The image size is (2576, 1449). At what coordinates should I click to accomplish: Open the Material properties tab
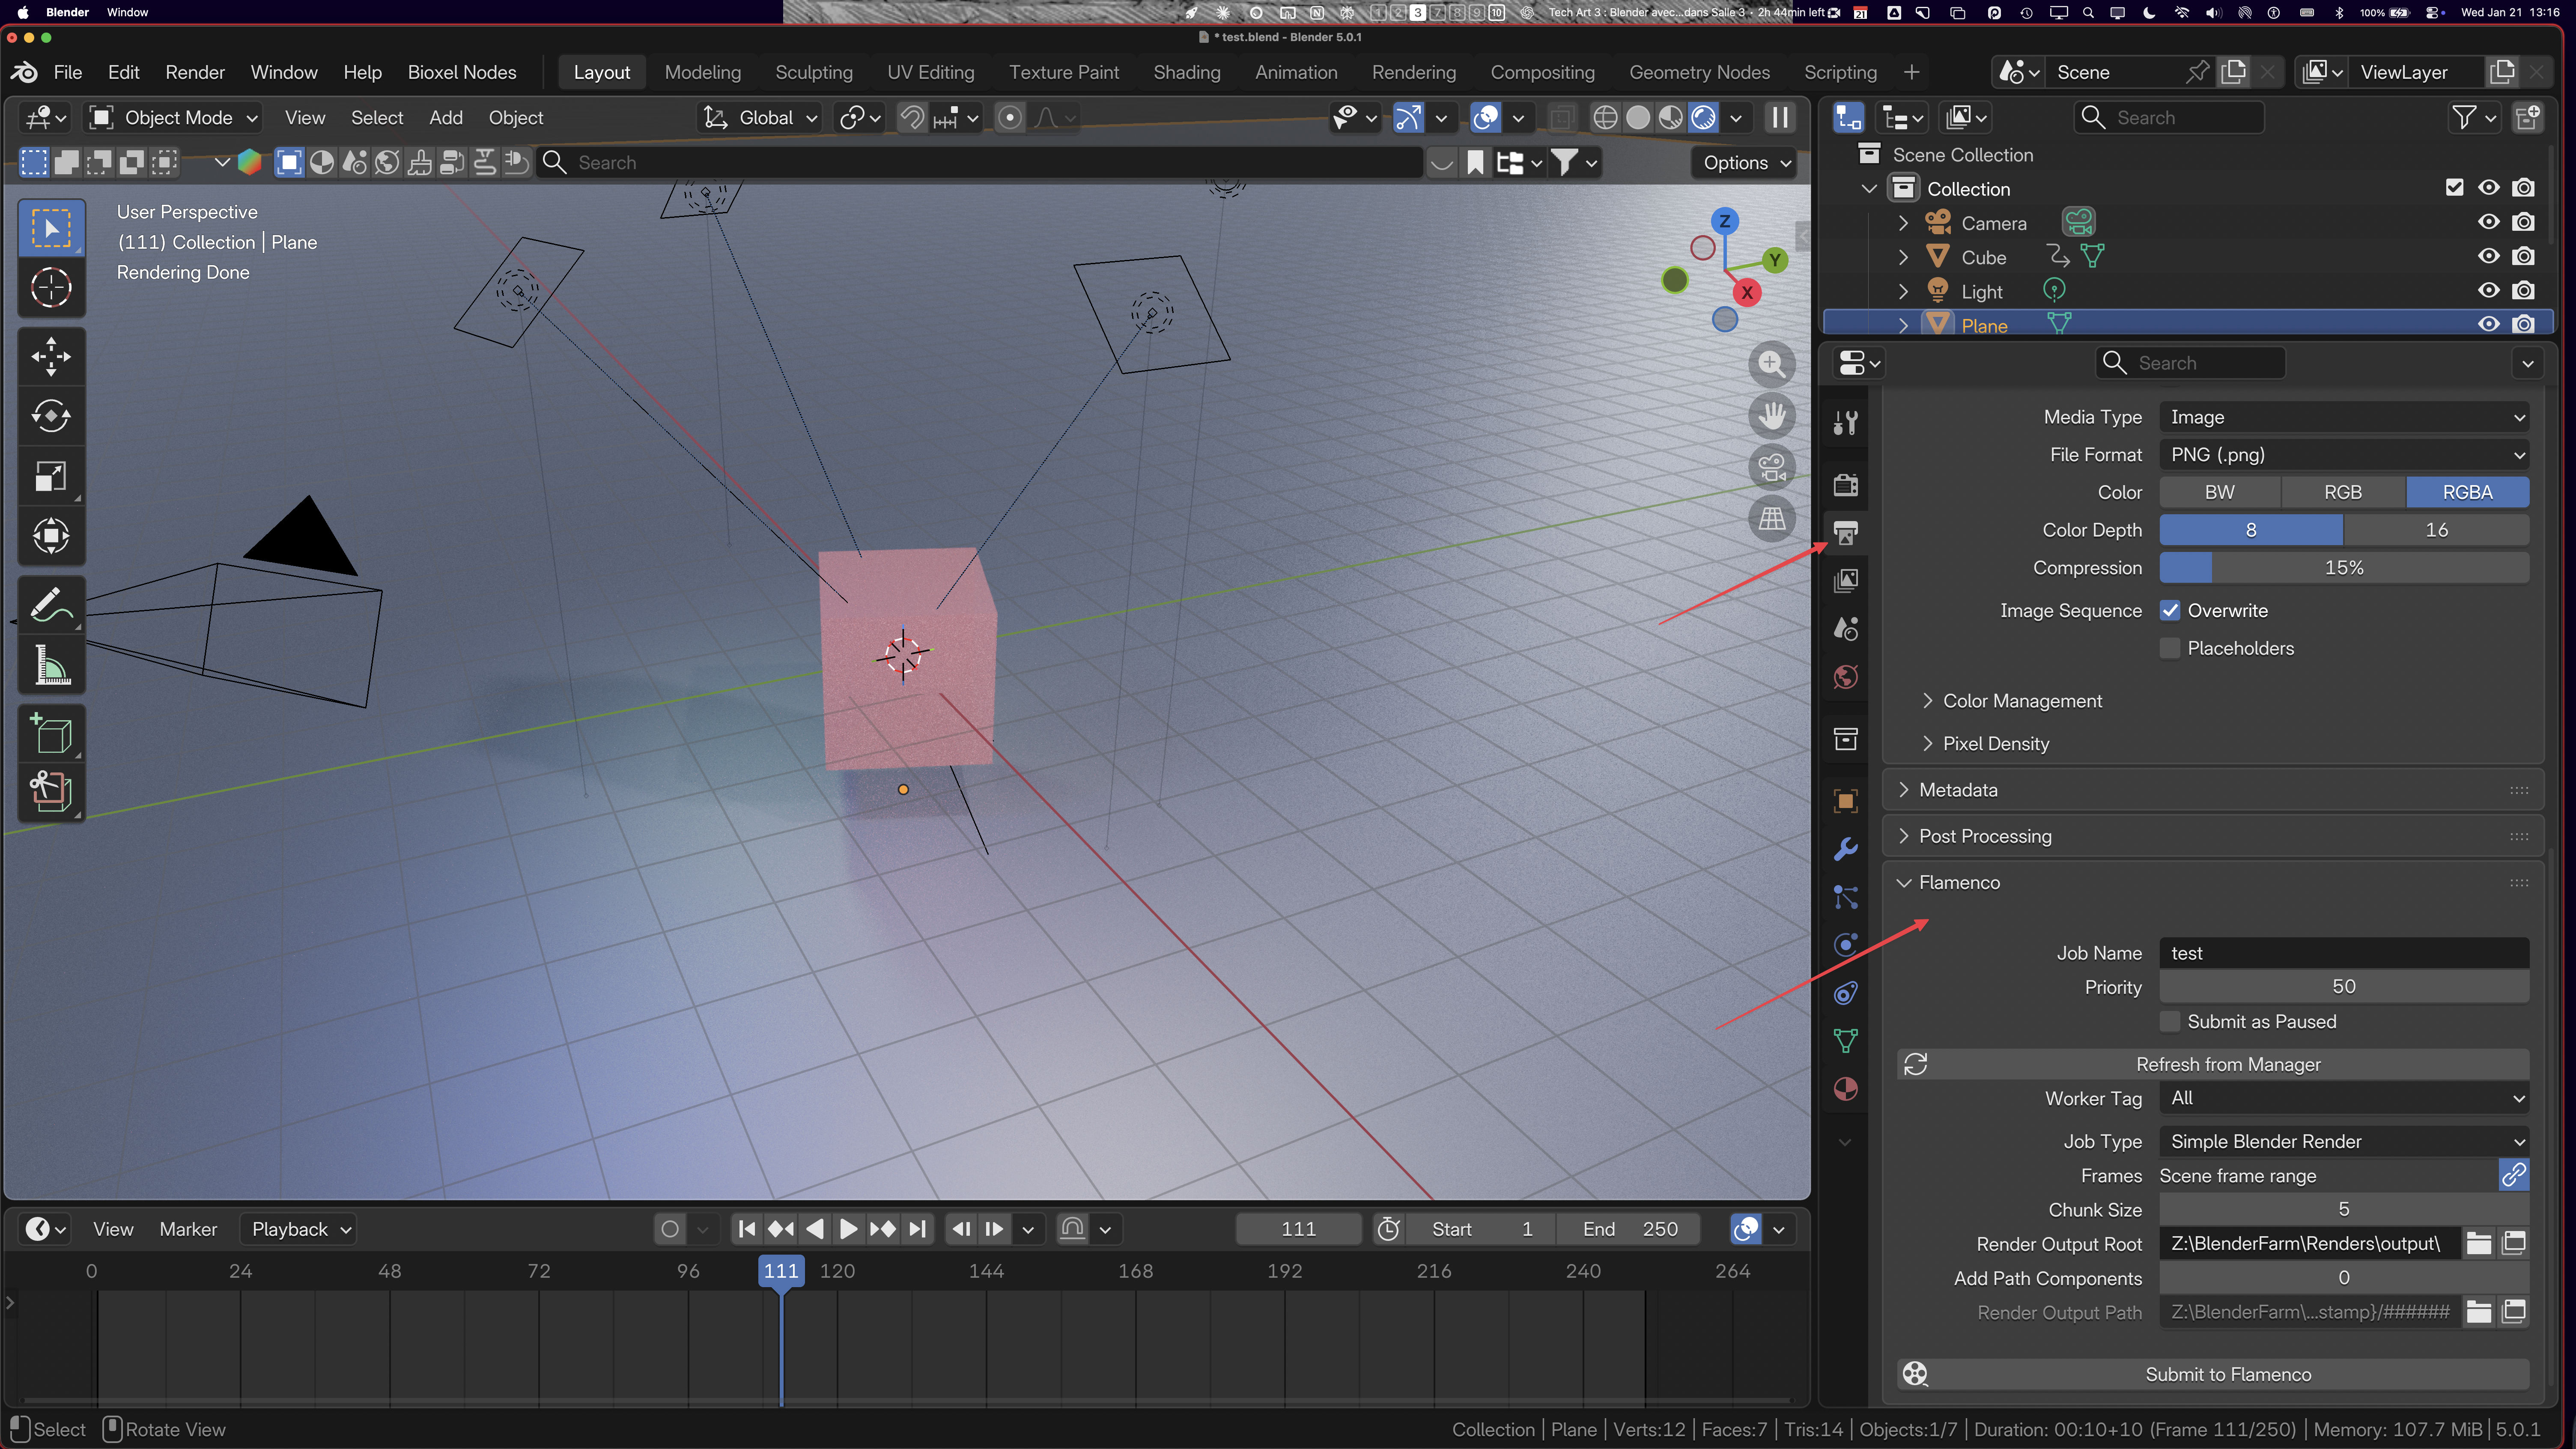(x=1845, y=1089)
